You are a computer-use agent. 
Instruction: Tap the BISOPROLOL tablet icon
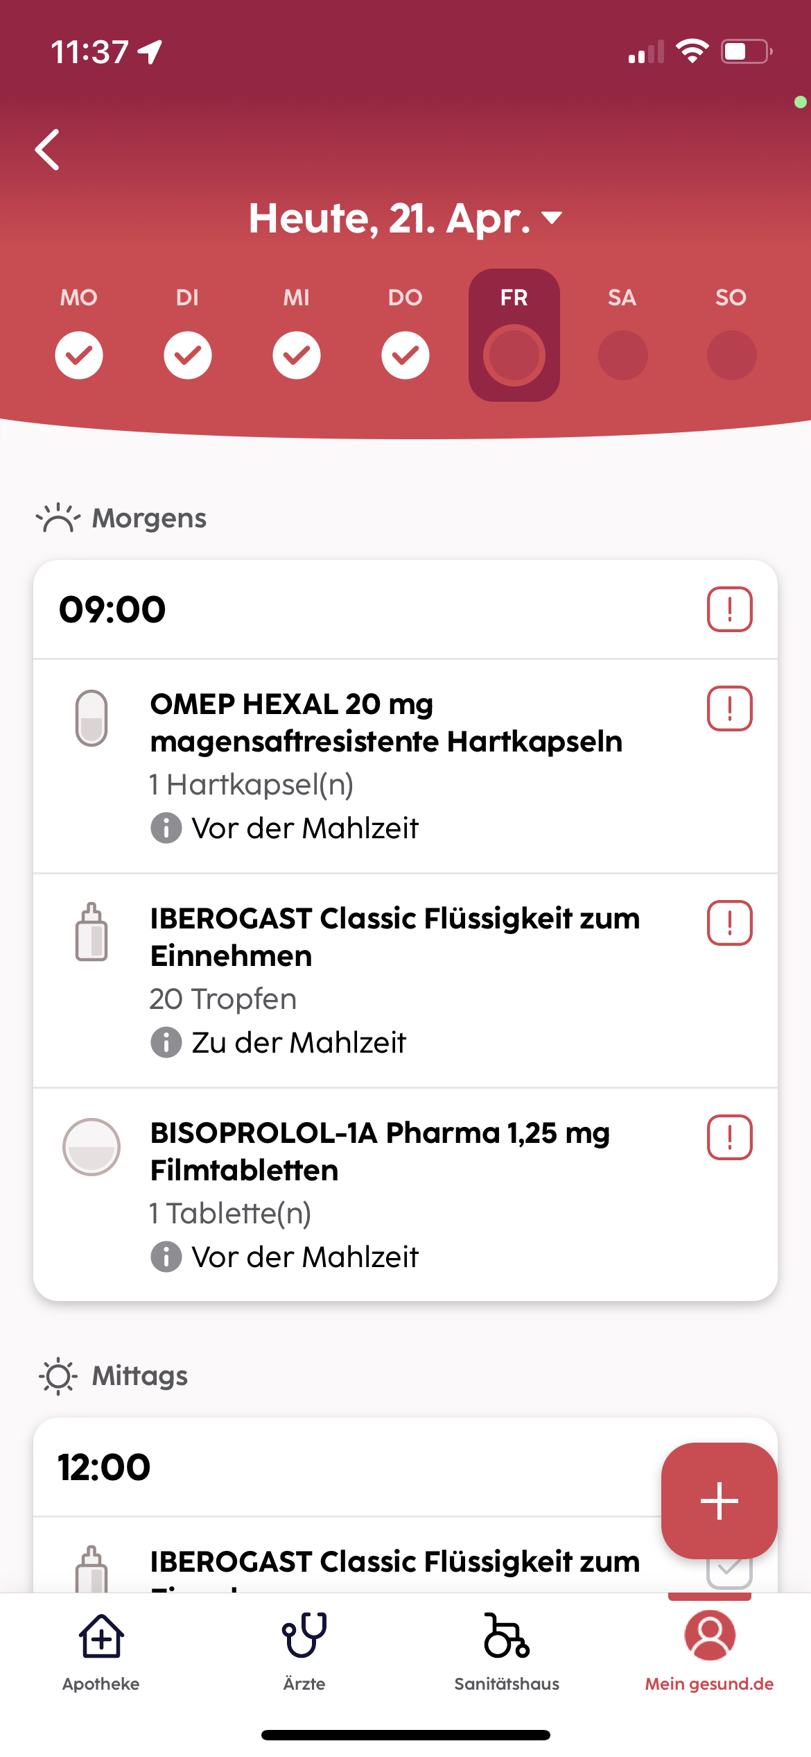pyautogui.click(x=91, y=1146)
